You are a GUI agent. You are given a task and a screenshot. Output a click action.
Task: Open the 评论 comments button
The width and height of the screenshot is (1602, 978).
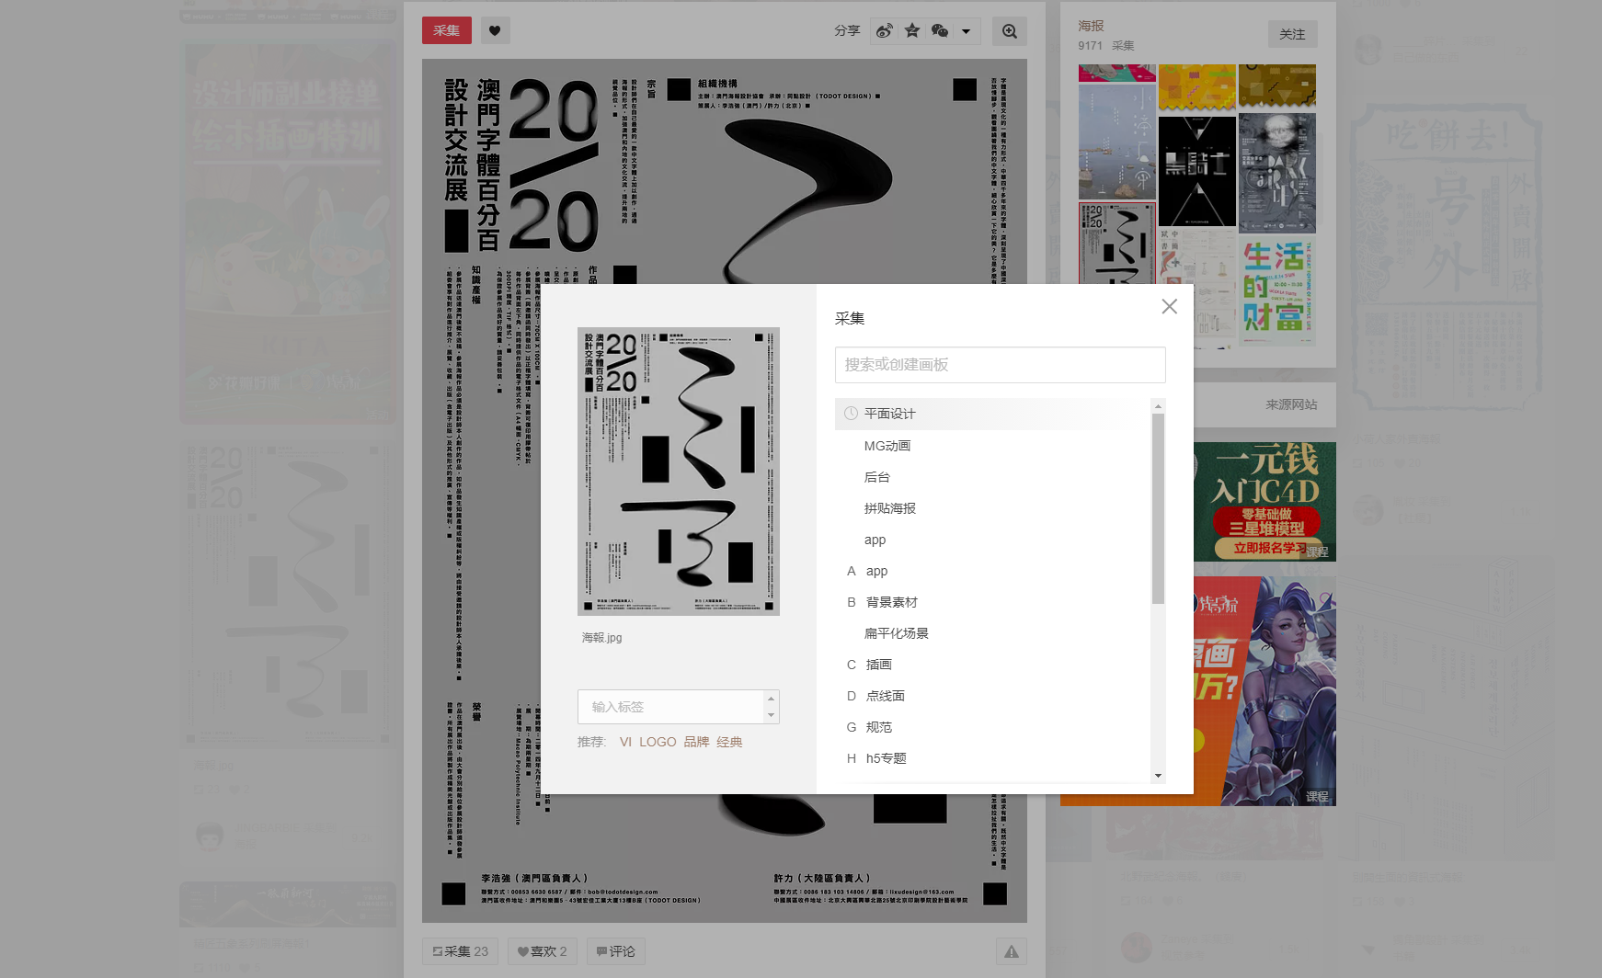616,951
